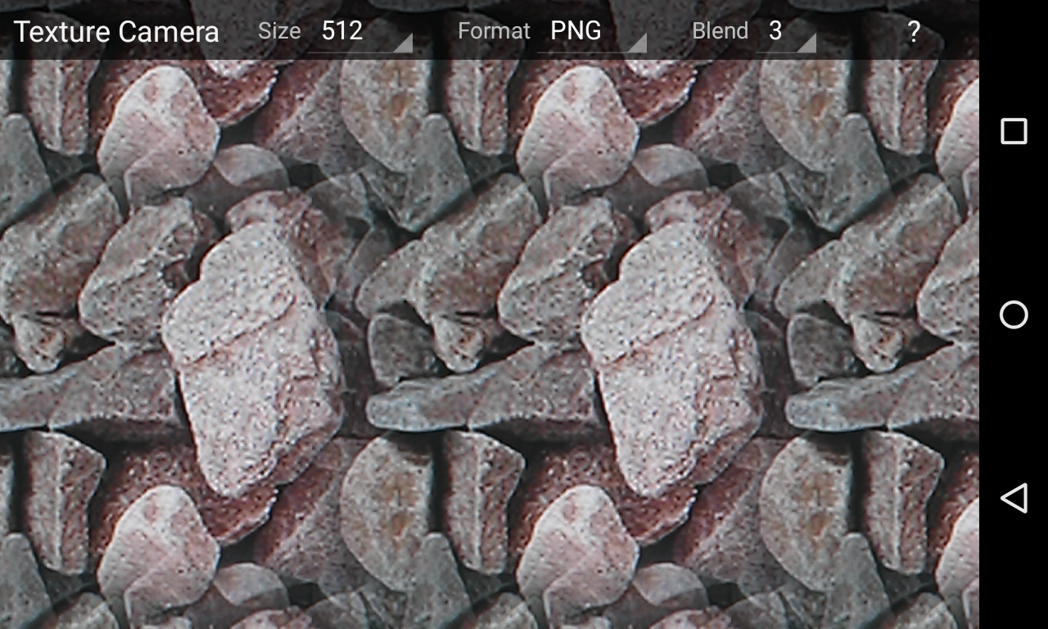
Task: Click the Blend label
Action: (x=720, y=31)
